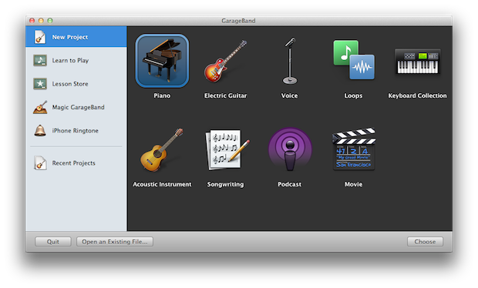Screen dimensions: 478x288
Task: Click the Electric Guitar label
Action: click(226, 95)
